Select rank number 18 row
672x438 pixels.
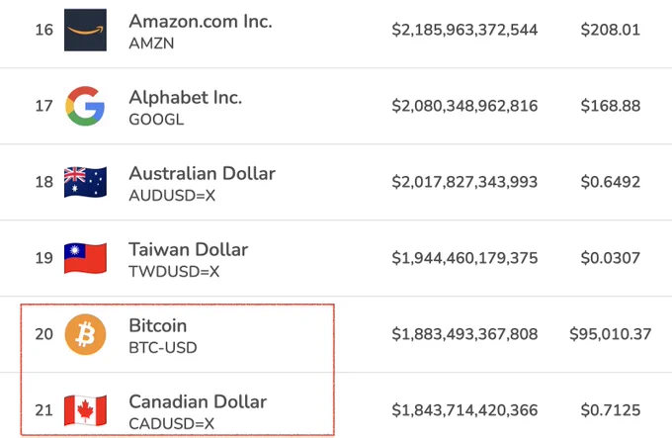click(336, 182)
